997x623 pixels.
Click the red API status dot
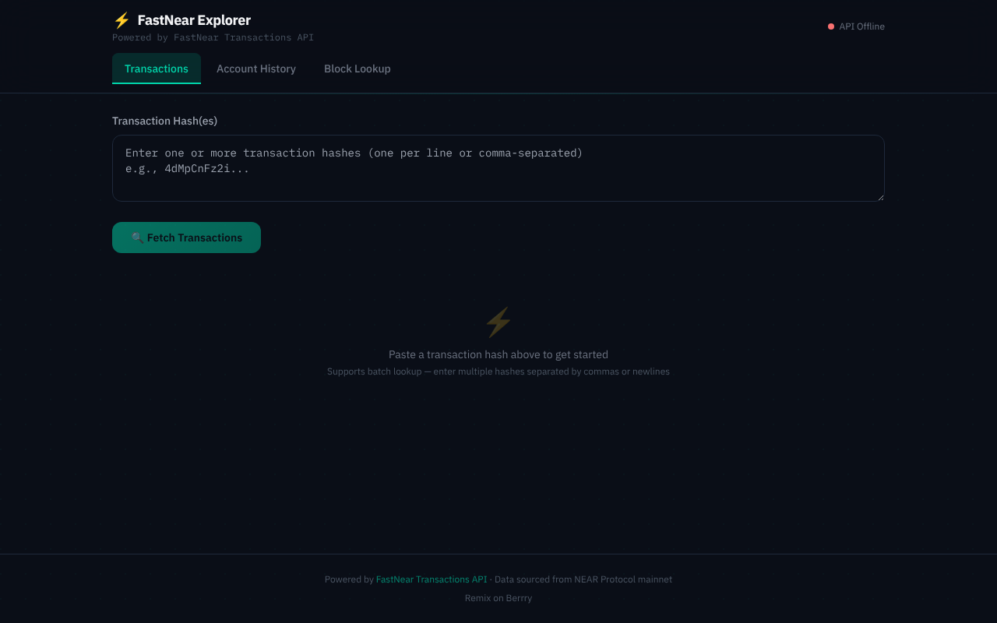pyautogui.click(x=830, y=26)
